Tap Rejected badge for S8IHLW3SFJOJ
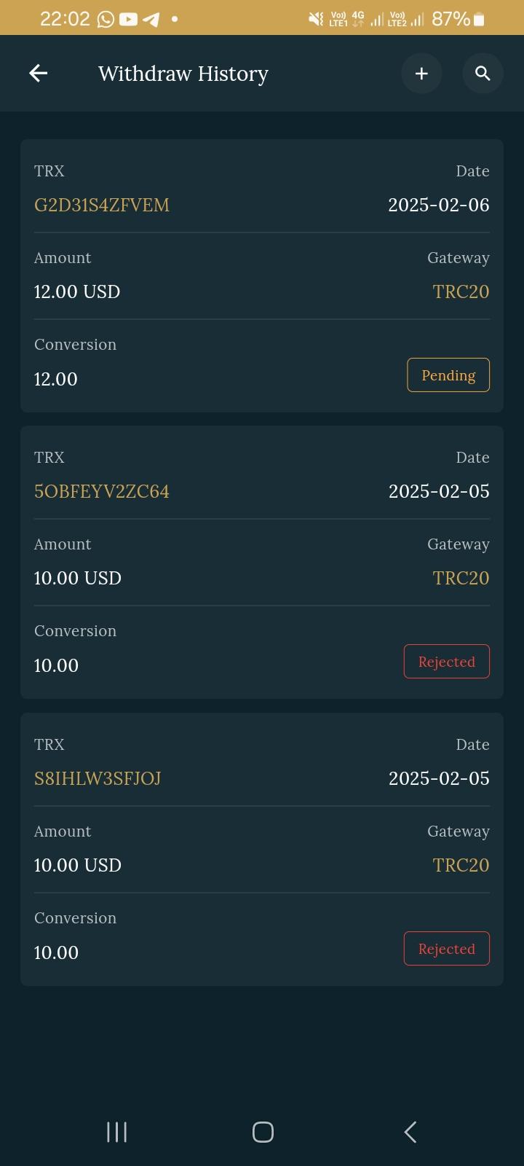 [x=446, y=949]
